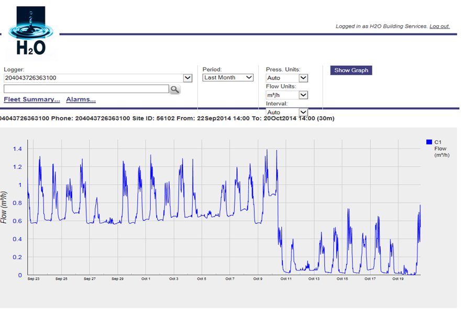Click the Oct 1 axis label
The image size is (464, 315).
tap(146, 279)
